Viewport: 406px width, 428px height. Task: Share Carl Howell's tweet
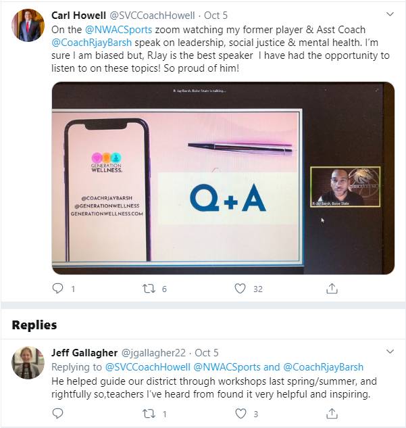[332, 288]
